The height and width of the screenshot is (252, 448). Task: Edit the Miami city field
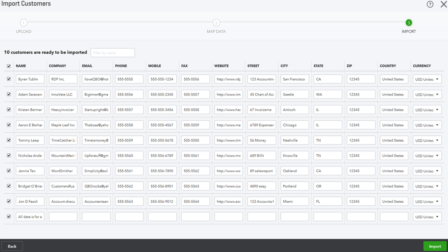coord(295,201)
